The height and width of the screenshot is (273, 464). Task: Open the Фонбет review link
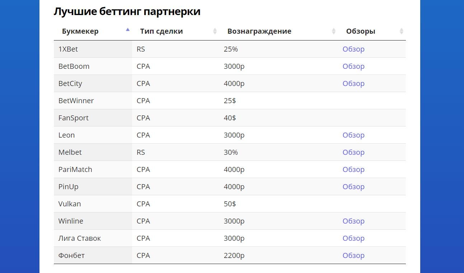353,255
